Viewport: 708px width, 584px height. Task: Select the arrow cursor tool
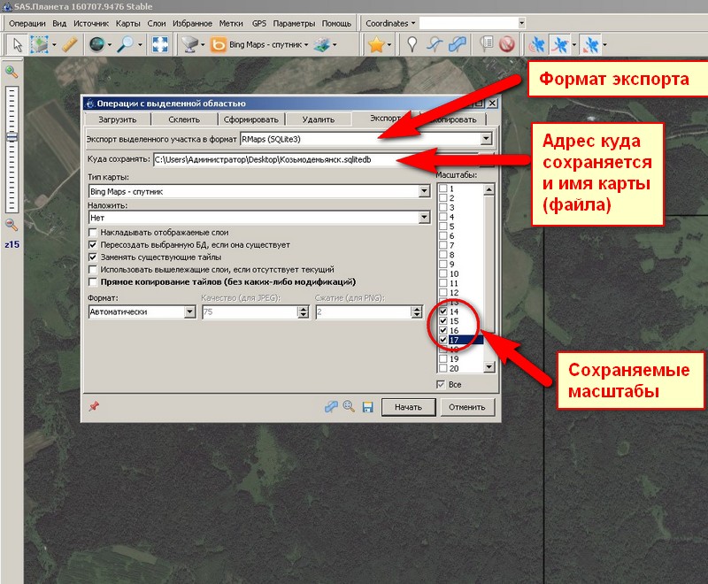(x=17, y=44)
